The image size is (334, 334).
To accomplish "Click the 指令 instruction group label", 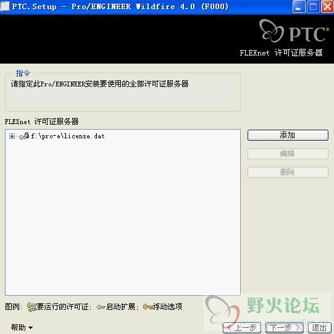I will click(x=23, y=73).
